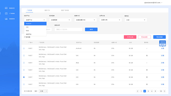Image resolution: width=171 pixels, height=96 pixels.
Task: Open the 数据报表 bar chart icon
Action: [6, 19]
